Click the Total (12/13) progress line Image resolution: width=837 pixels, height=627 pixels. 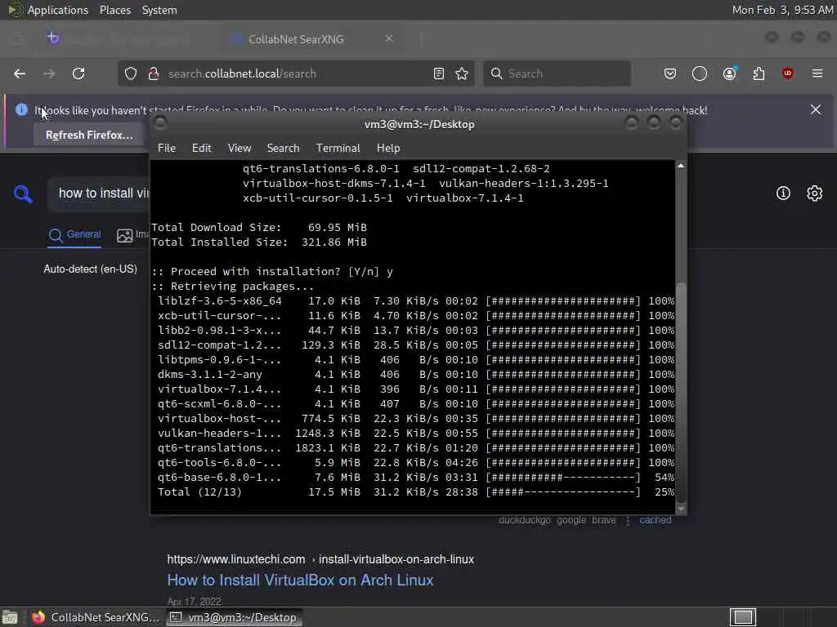pyautogui.click(x=416, y=492)
